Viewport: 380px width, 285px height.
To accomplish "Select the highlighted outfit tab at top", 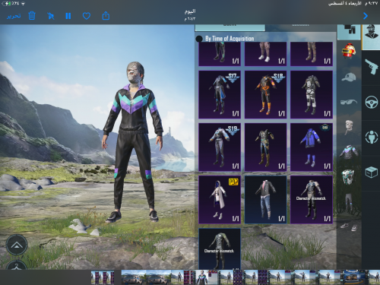I will [230, 27].
